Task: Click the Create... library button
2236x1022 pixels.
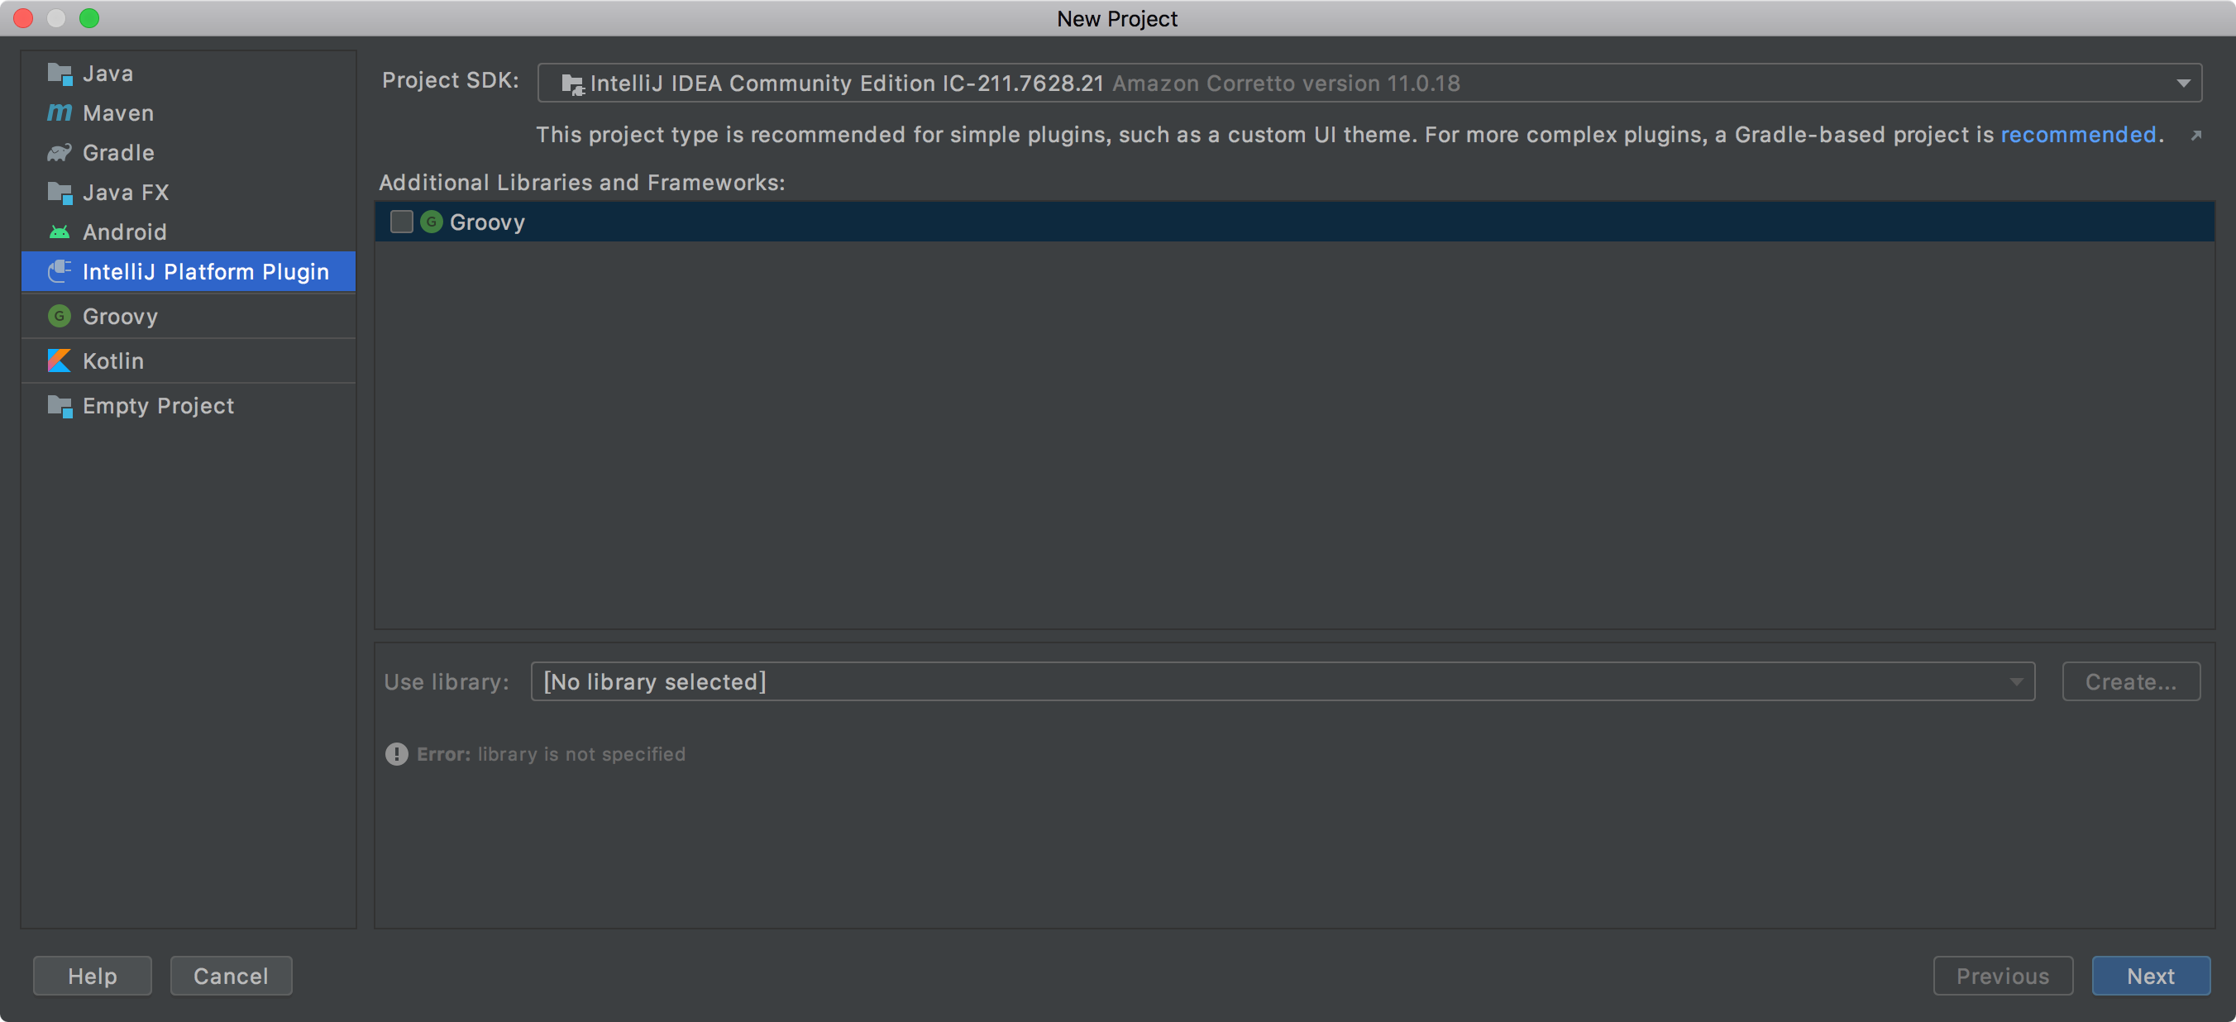Action: [x=2130, y=681]
